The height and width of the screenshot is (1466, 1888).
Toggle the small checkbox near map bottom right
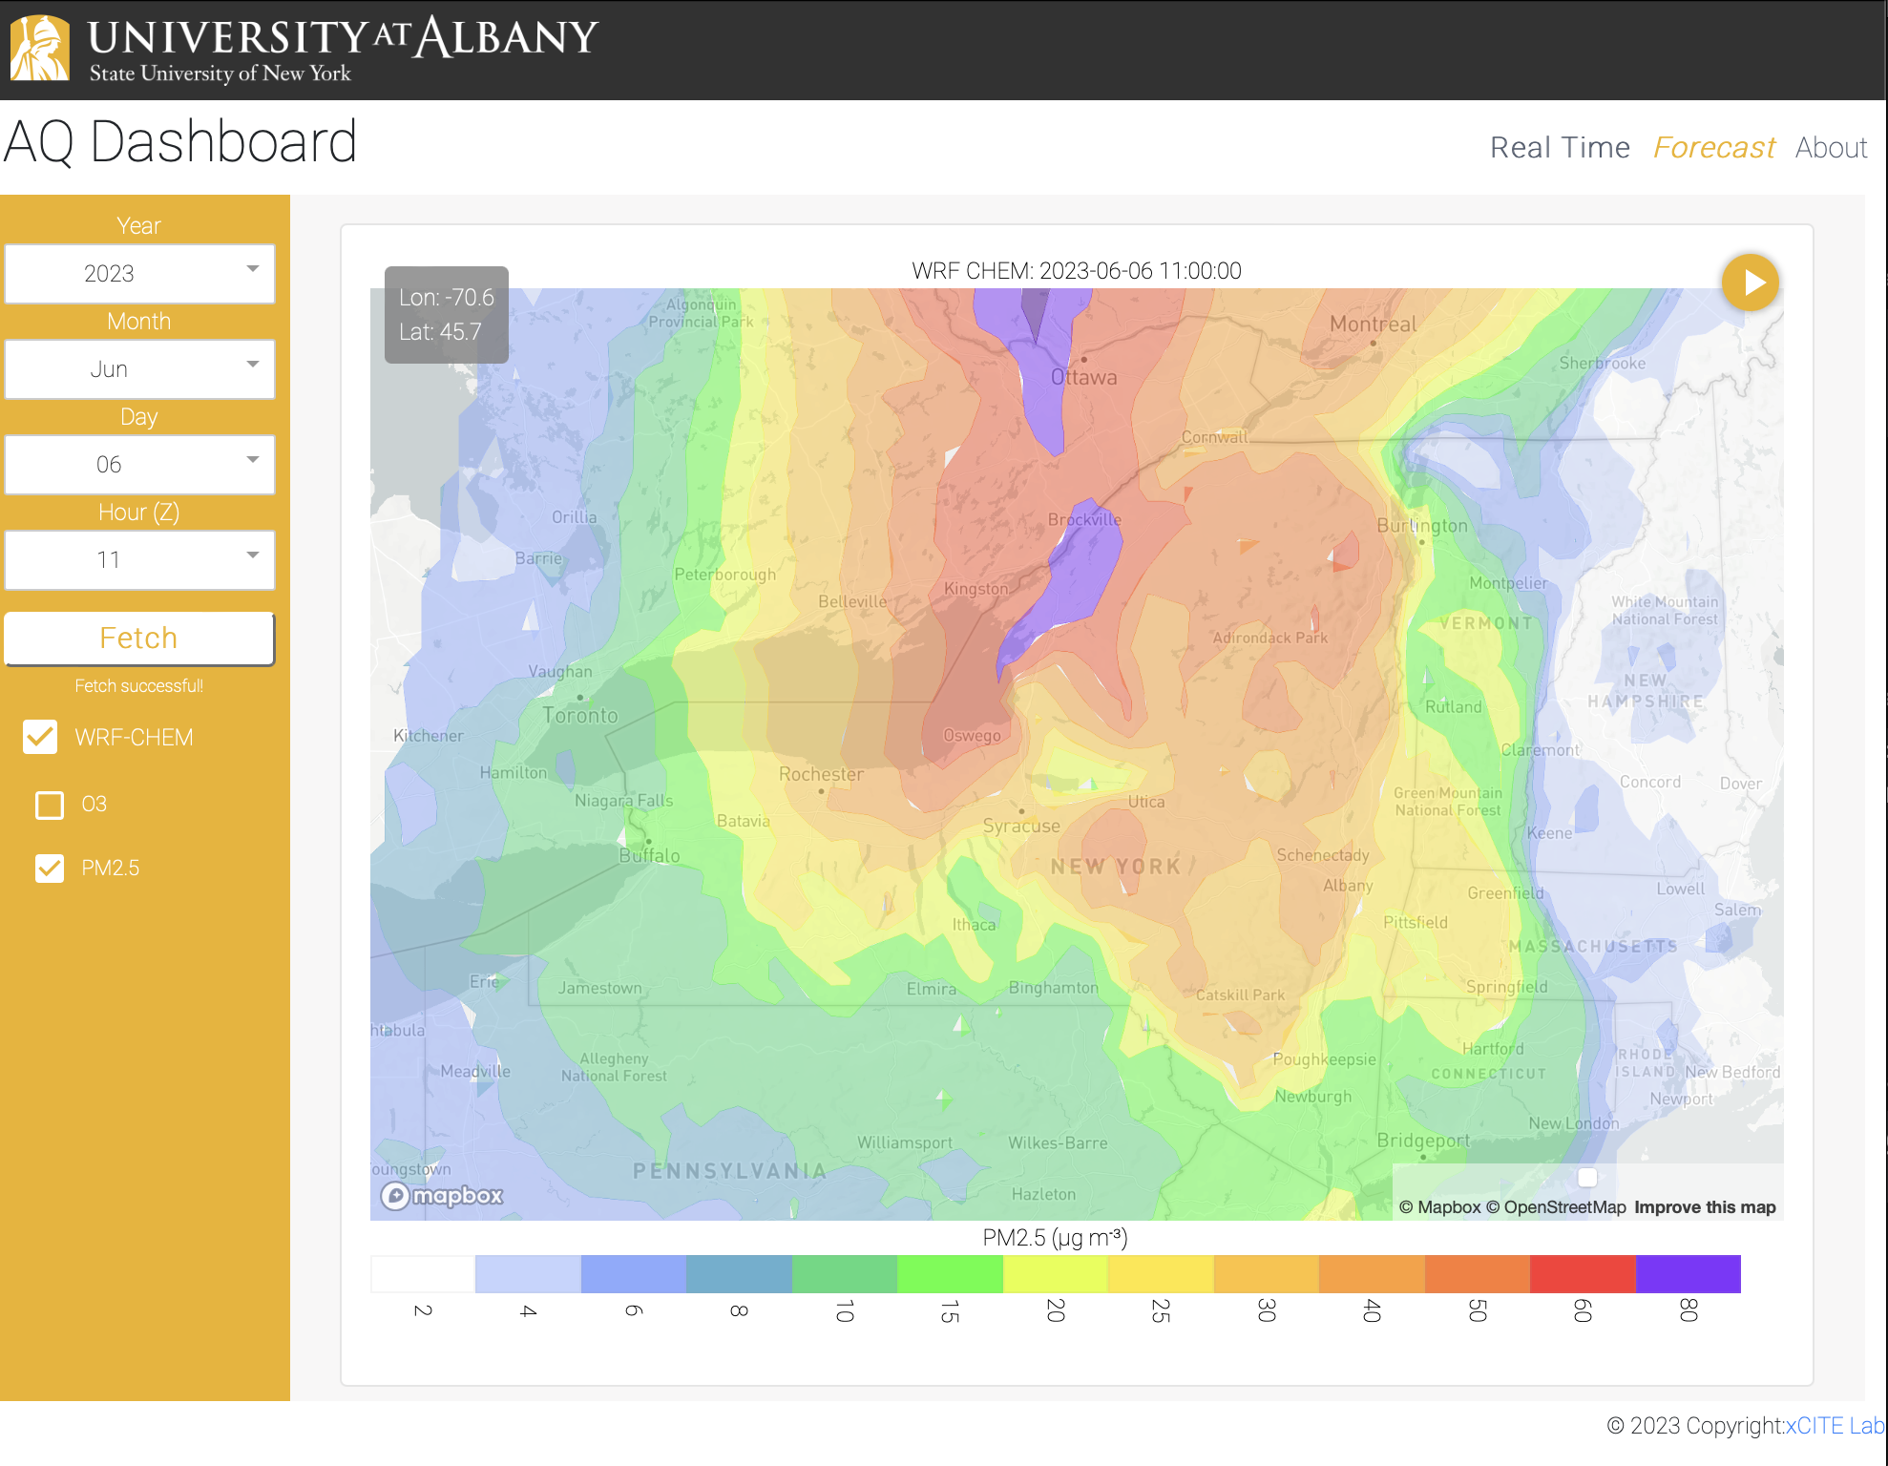point(1587,1179)
